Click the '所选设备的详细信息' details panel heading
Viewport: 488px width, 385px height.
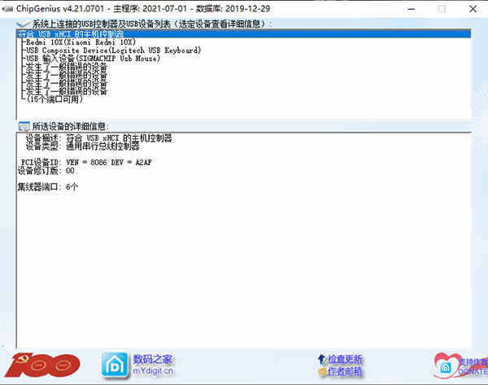point(70,126)
